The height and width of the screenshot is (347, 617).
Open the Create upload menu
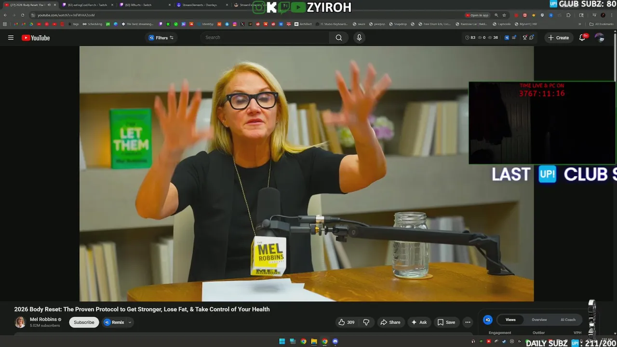[558, 38]
